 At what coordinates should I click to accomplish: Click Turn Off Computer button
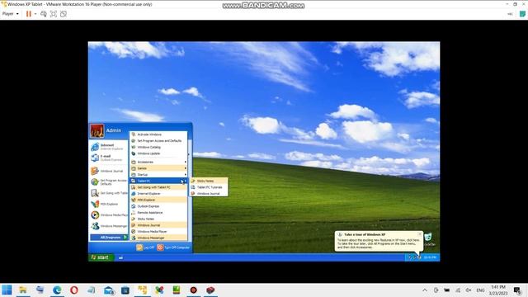click(x=173, y=247)
